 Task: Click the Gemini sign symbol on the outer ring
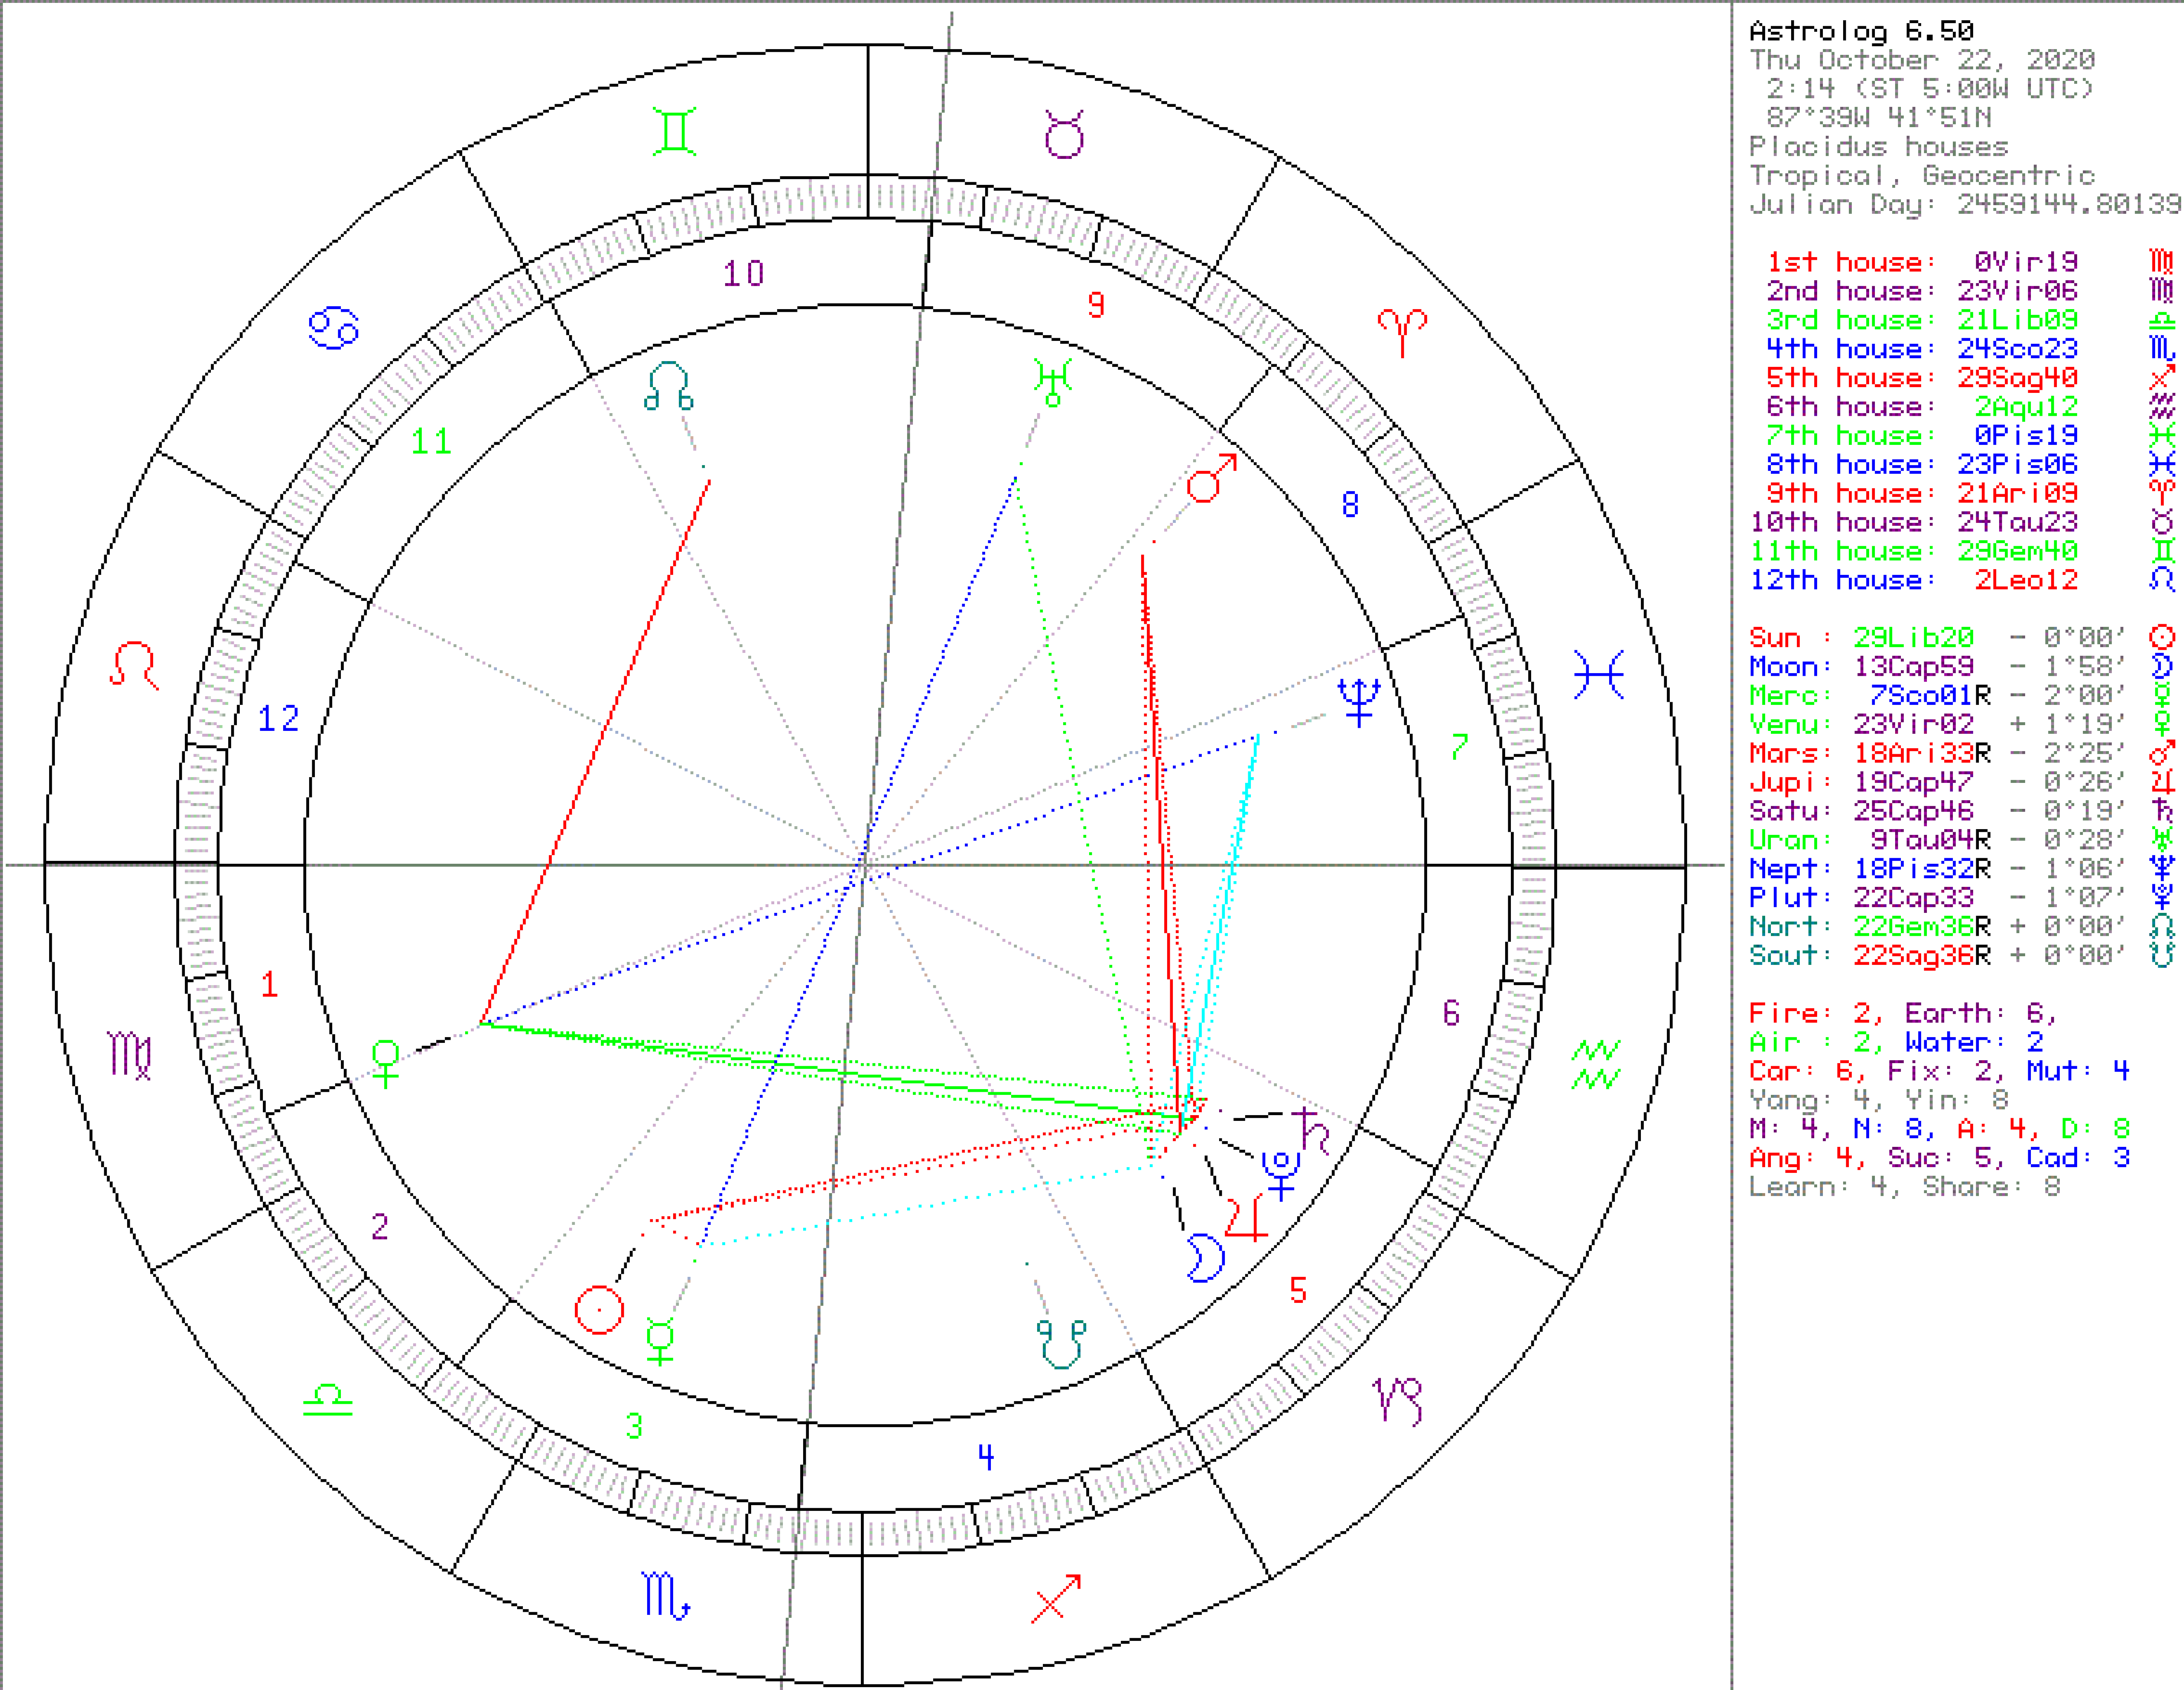coord(674,132)
